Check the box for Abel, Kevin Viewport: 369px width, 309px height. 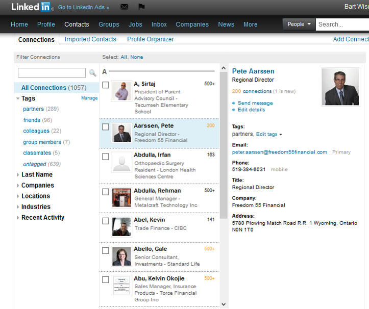(x=106, y=221)
